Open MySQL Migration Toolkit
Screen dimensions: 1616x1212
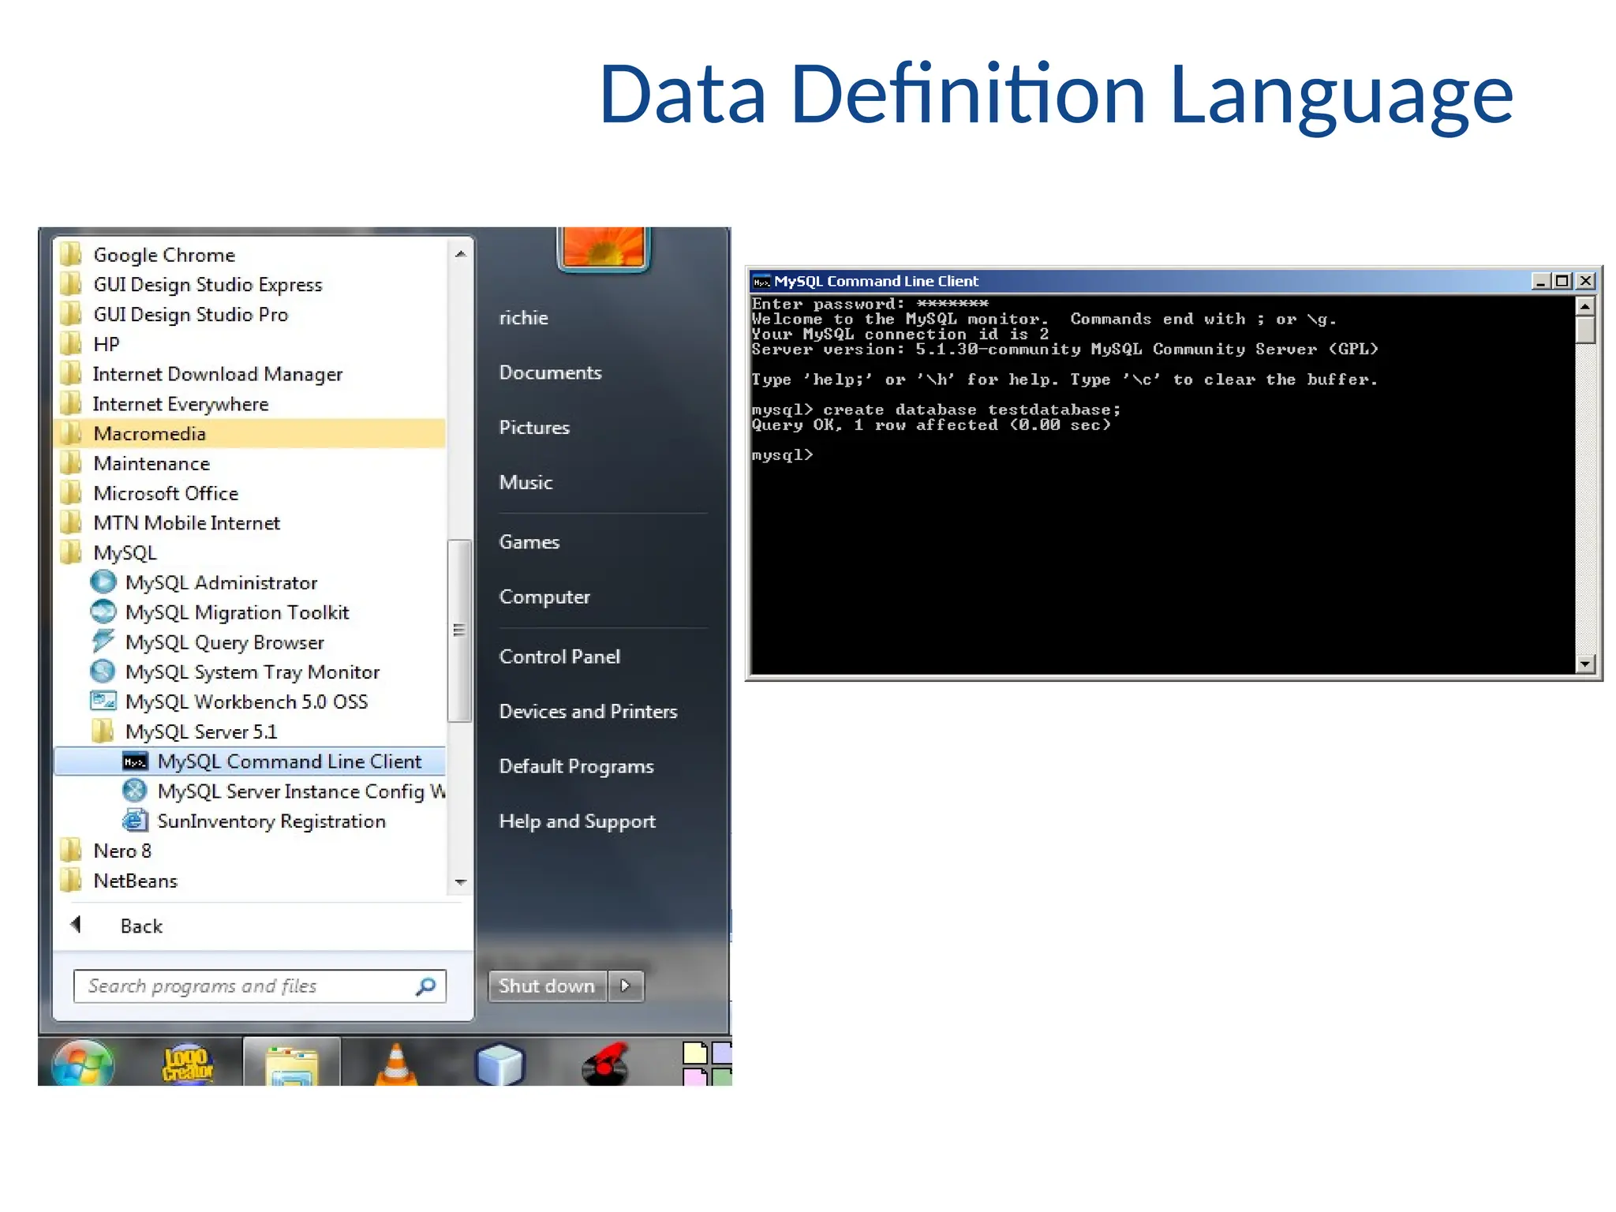(x=219, y=613)
